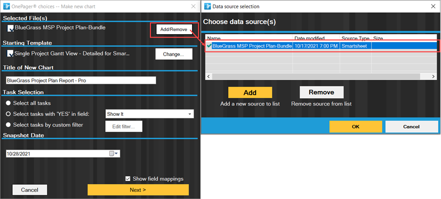Click the Source Type column header
441x199 pixels.
(x=356, y=38)
